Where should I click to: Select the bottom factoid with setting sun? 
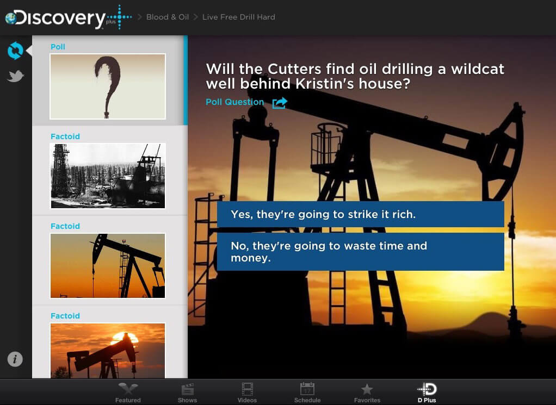pos(108,350)
